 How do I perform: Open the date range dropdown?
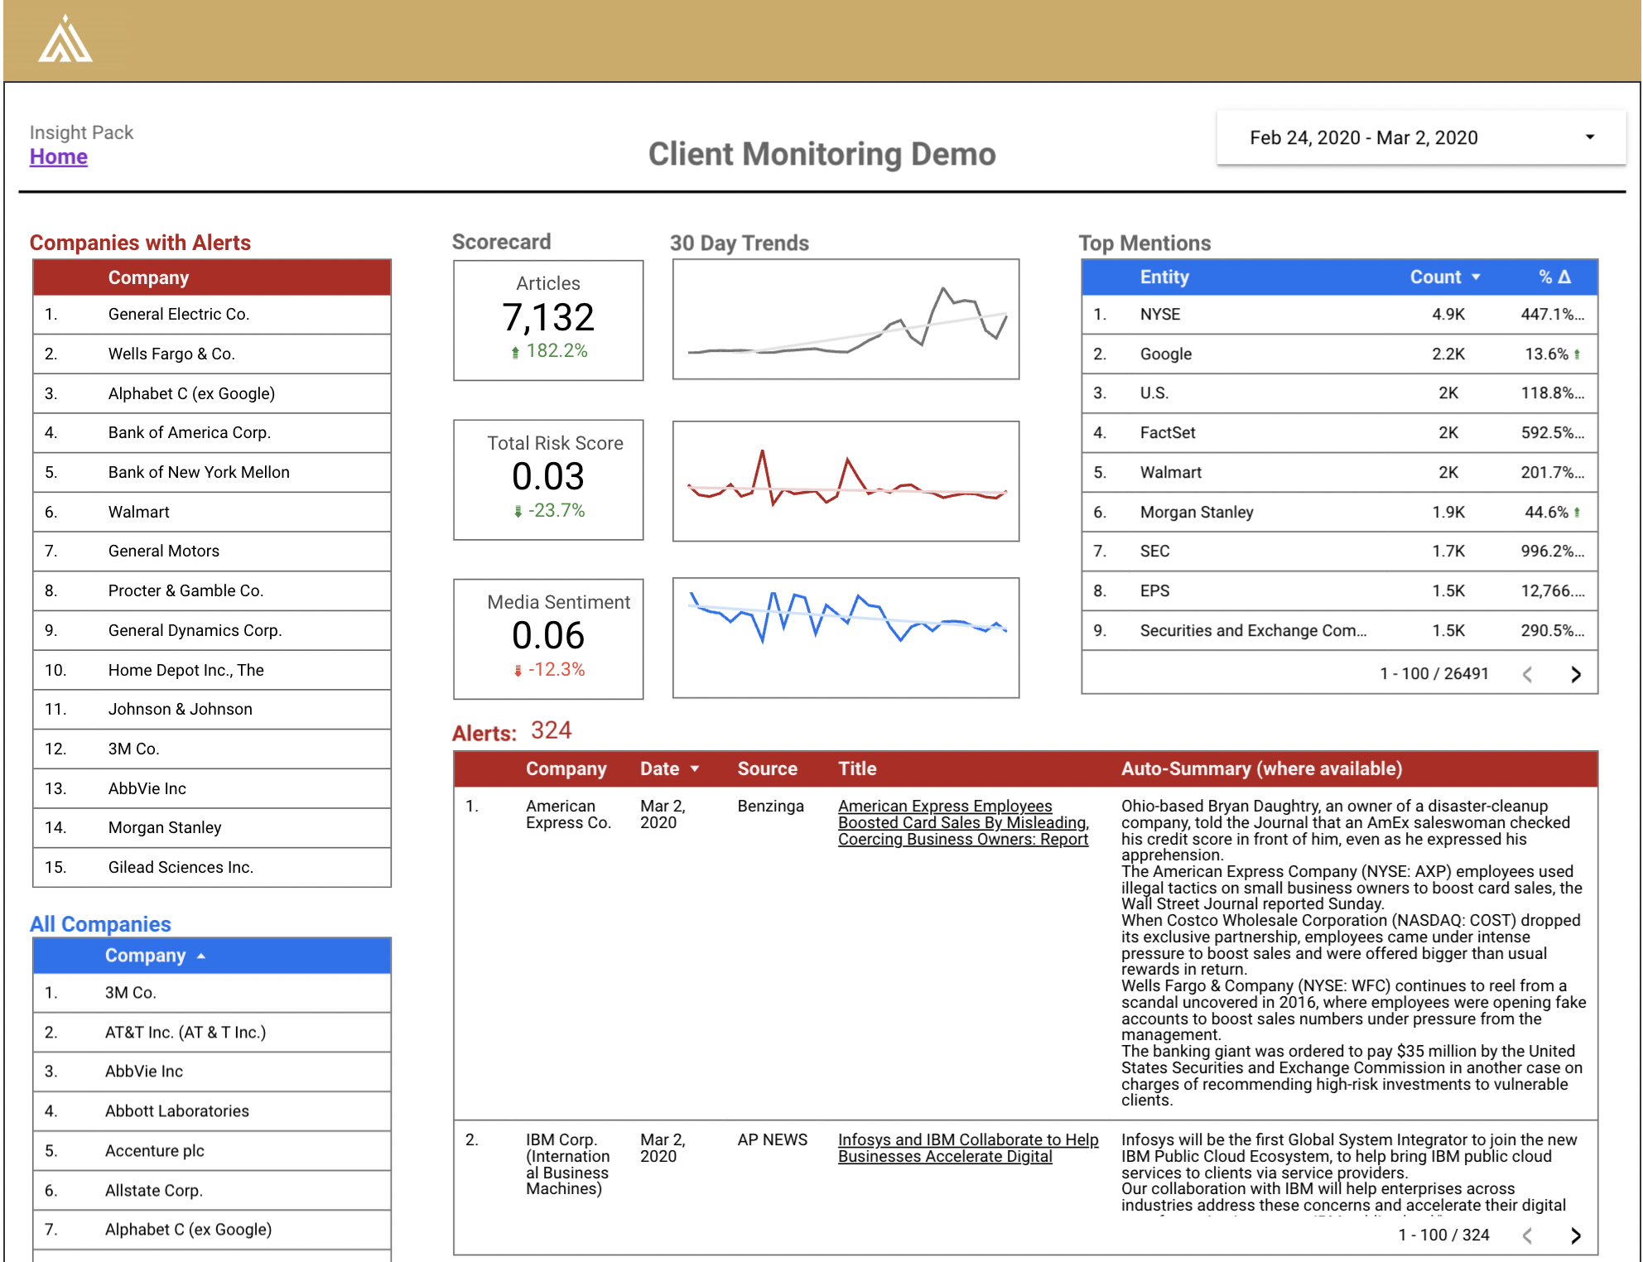click(x=1421, y=137)
